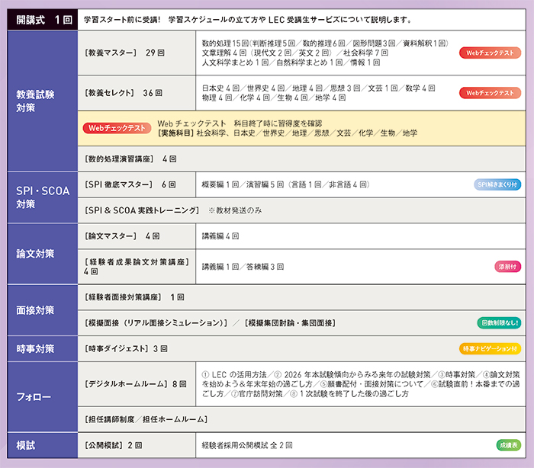This screenshot has width=534, height=468.
Task: Click the Webチェックテスト badge in 教養マスター row
Action: click(x=490, y=53)
